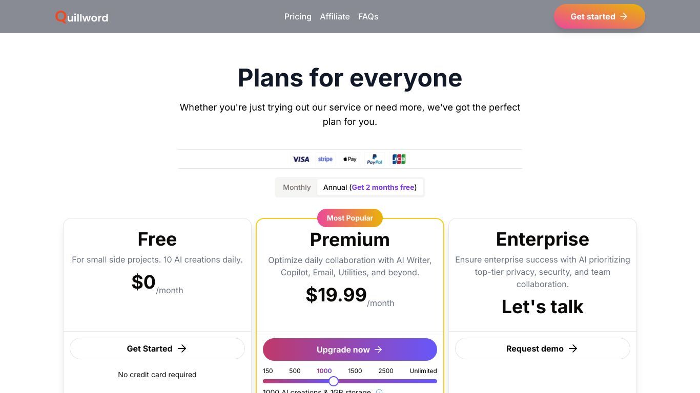The height and width of the screenshot is (393, 700).
Task: Go to the FAQs page
Action: click(368, 16)
